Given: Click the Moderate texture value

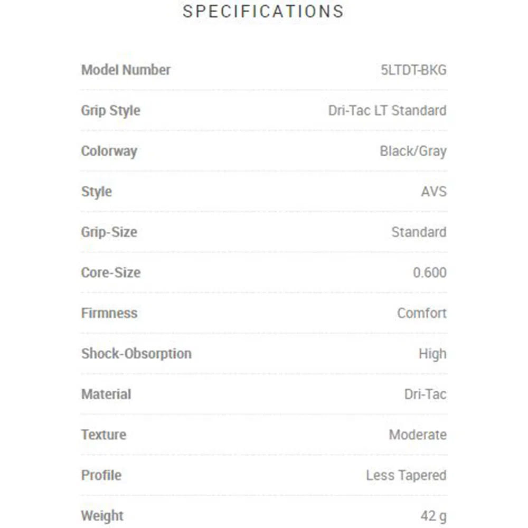Looking at the screenshot, I should (x=418, y=435).
